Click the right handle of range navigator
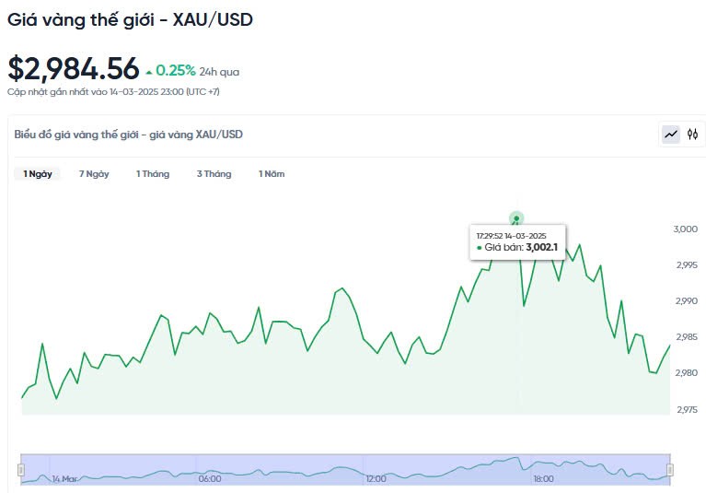The height and width of the screenshot is (493, 706). tap(670, 470)
